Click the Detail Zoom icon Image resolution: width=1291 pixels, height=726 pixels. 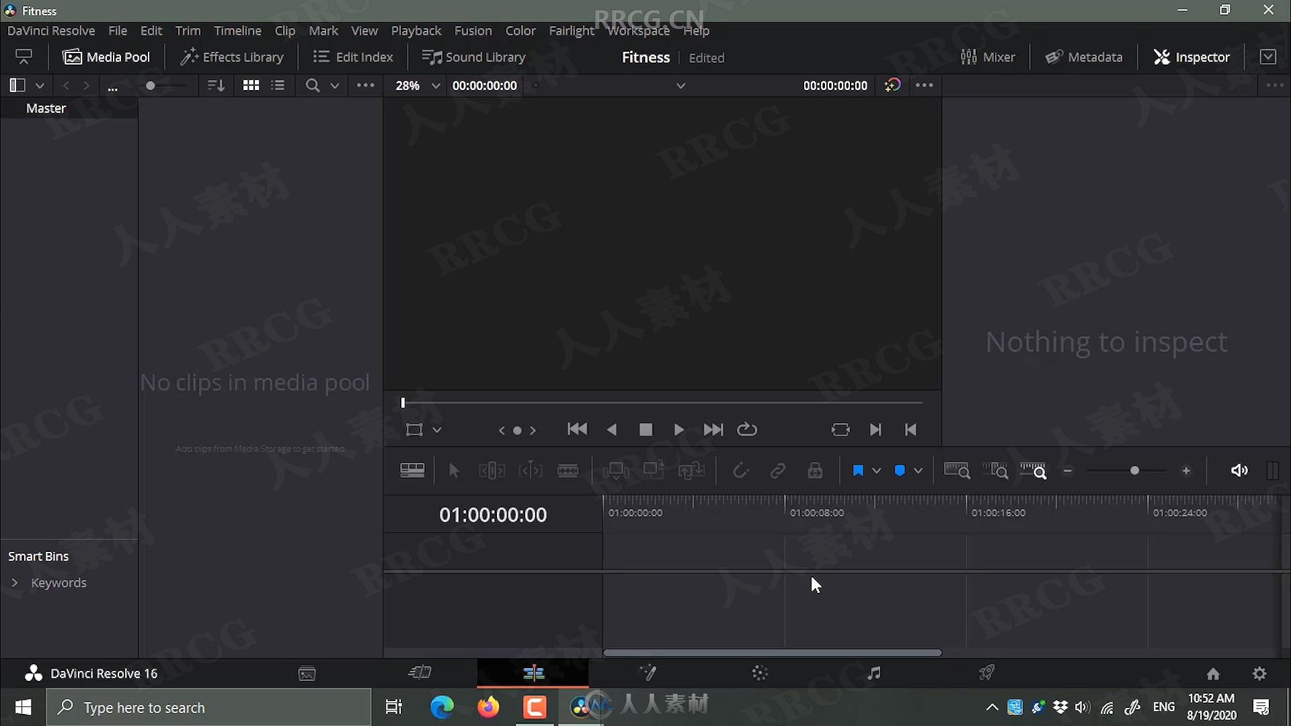click(995, 471)
